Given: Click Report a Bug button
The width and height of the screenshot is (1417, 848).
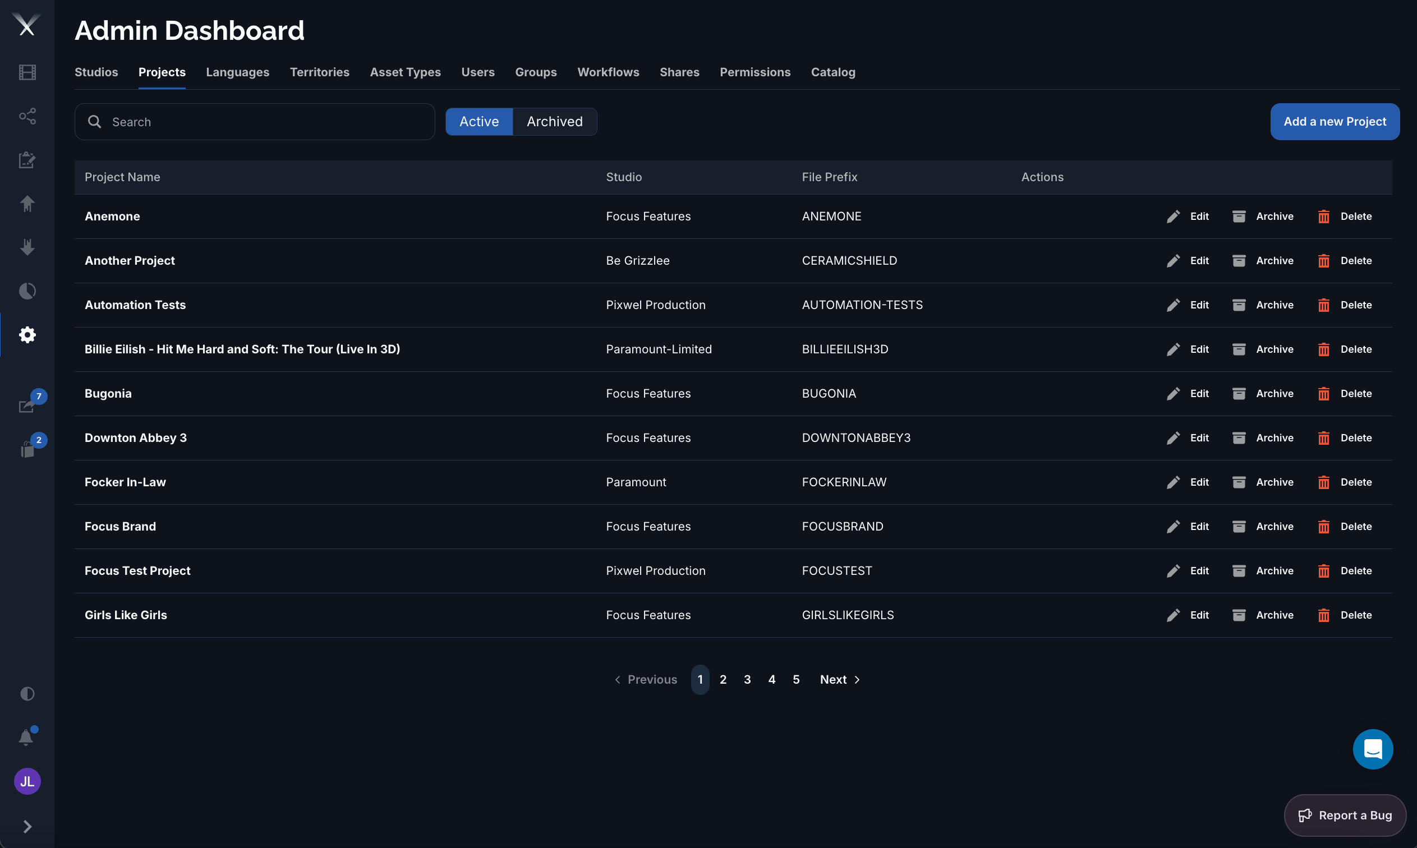Looking at the screenshot, I should (1345, 815).
